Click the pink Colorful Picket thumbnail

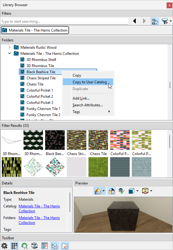pos(120,140)
